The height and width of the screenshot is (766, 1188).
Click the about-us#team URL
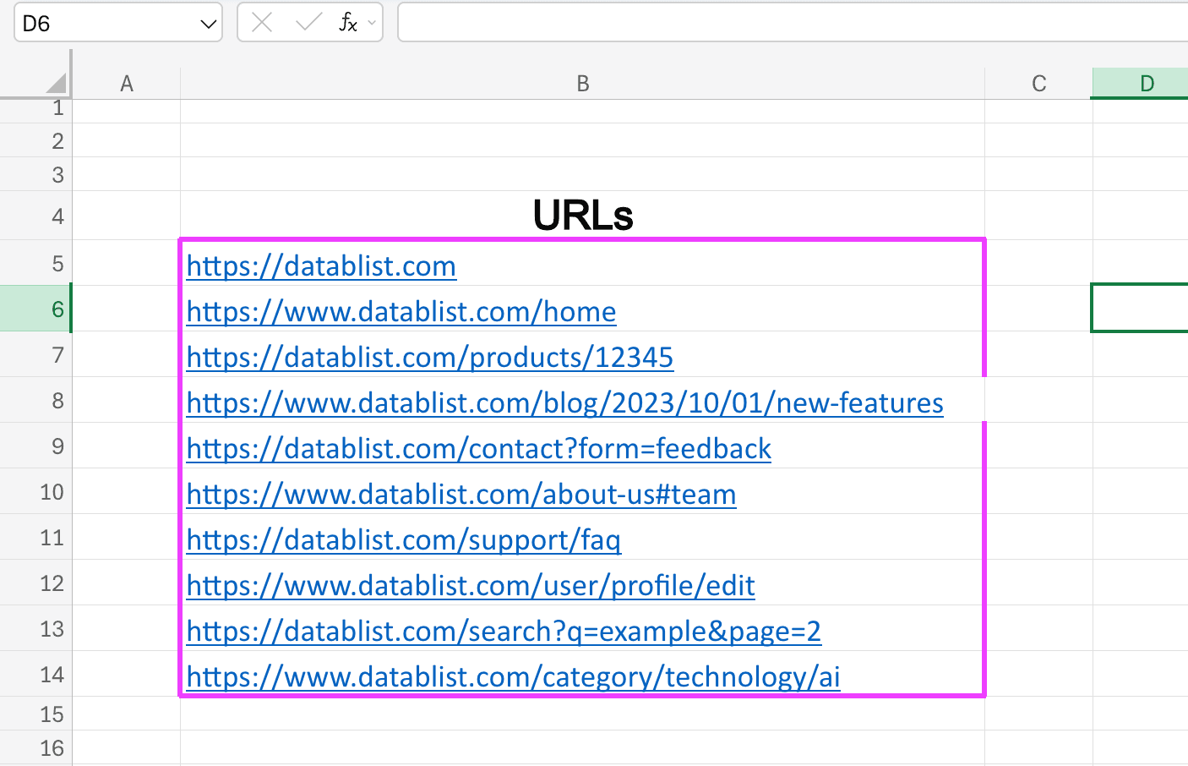461,494
